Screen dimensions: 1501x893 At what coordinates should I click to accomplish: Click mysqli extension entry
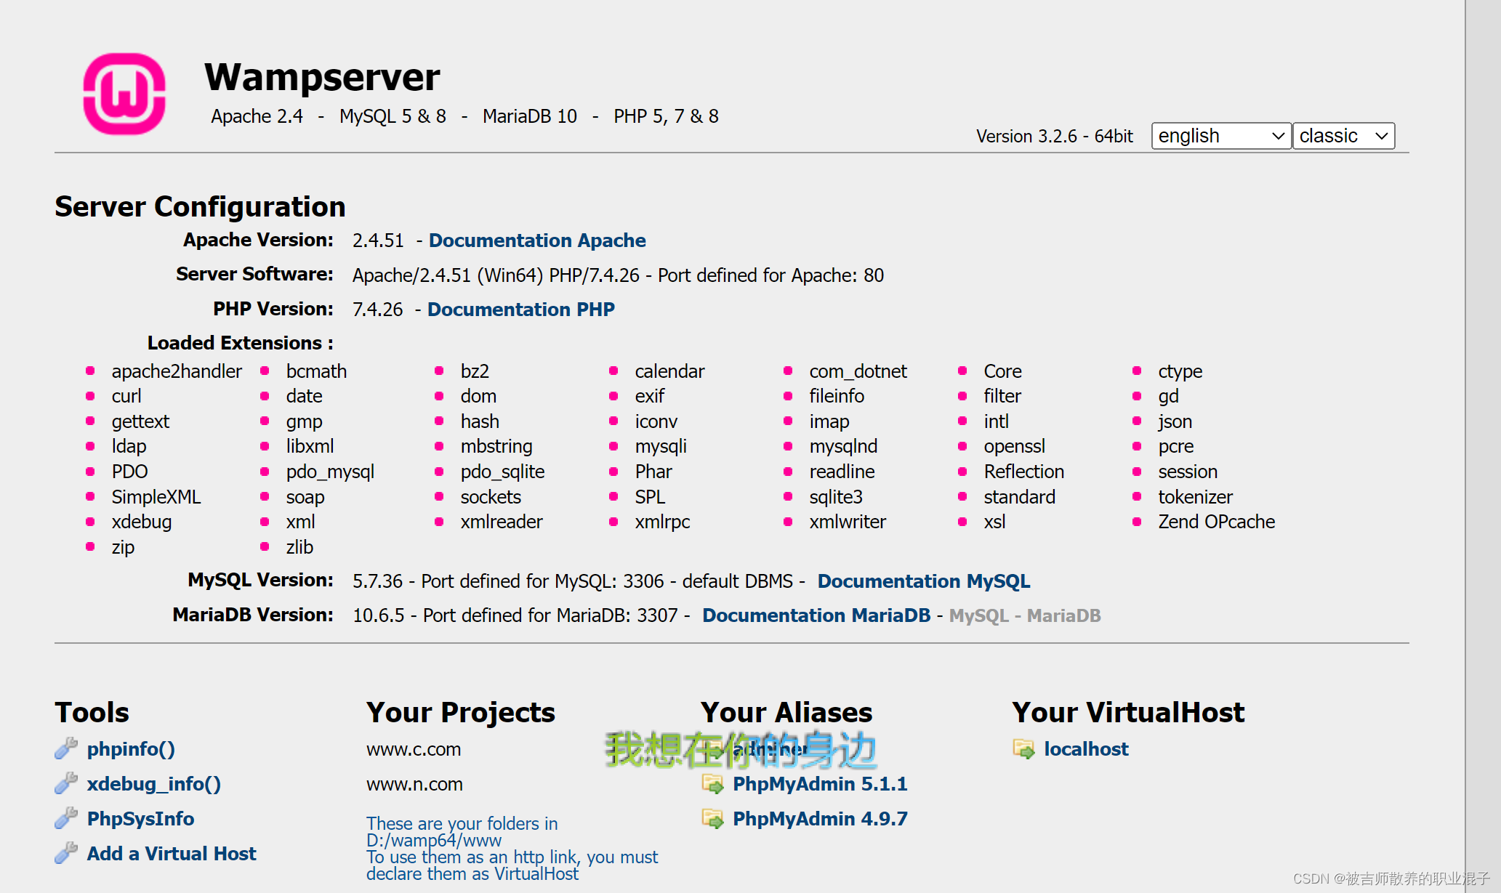coord(661,446)
